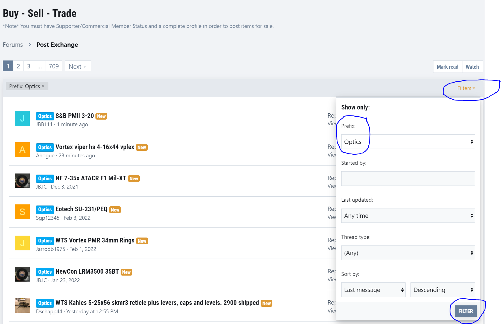This screenshot has height=324, width=501.
Task: Open thread Vortex viper hs 4-16x44 vplex
Action: pos(95,147)
